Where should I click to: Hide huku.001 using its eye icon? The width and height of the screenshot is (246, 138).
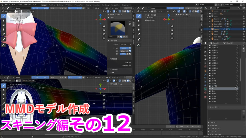click(x=244, y=29)
